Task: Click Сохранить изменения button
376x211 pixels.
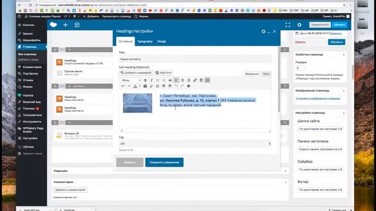Action: click(x=164, y=162)
